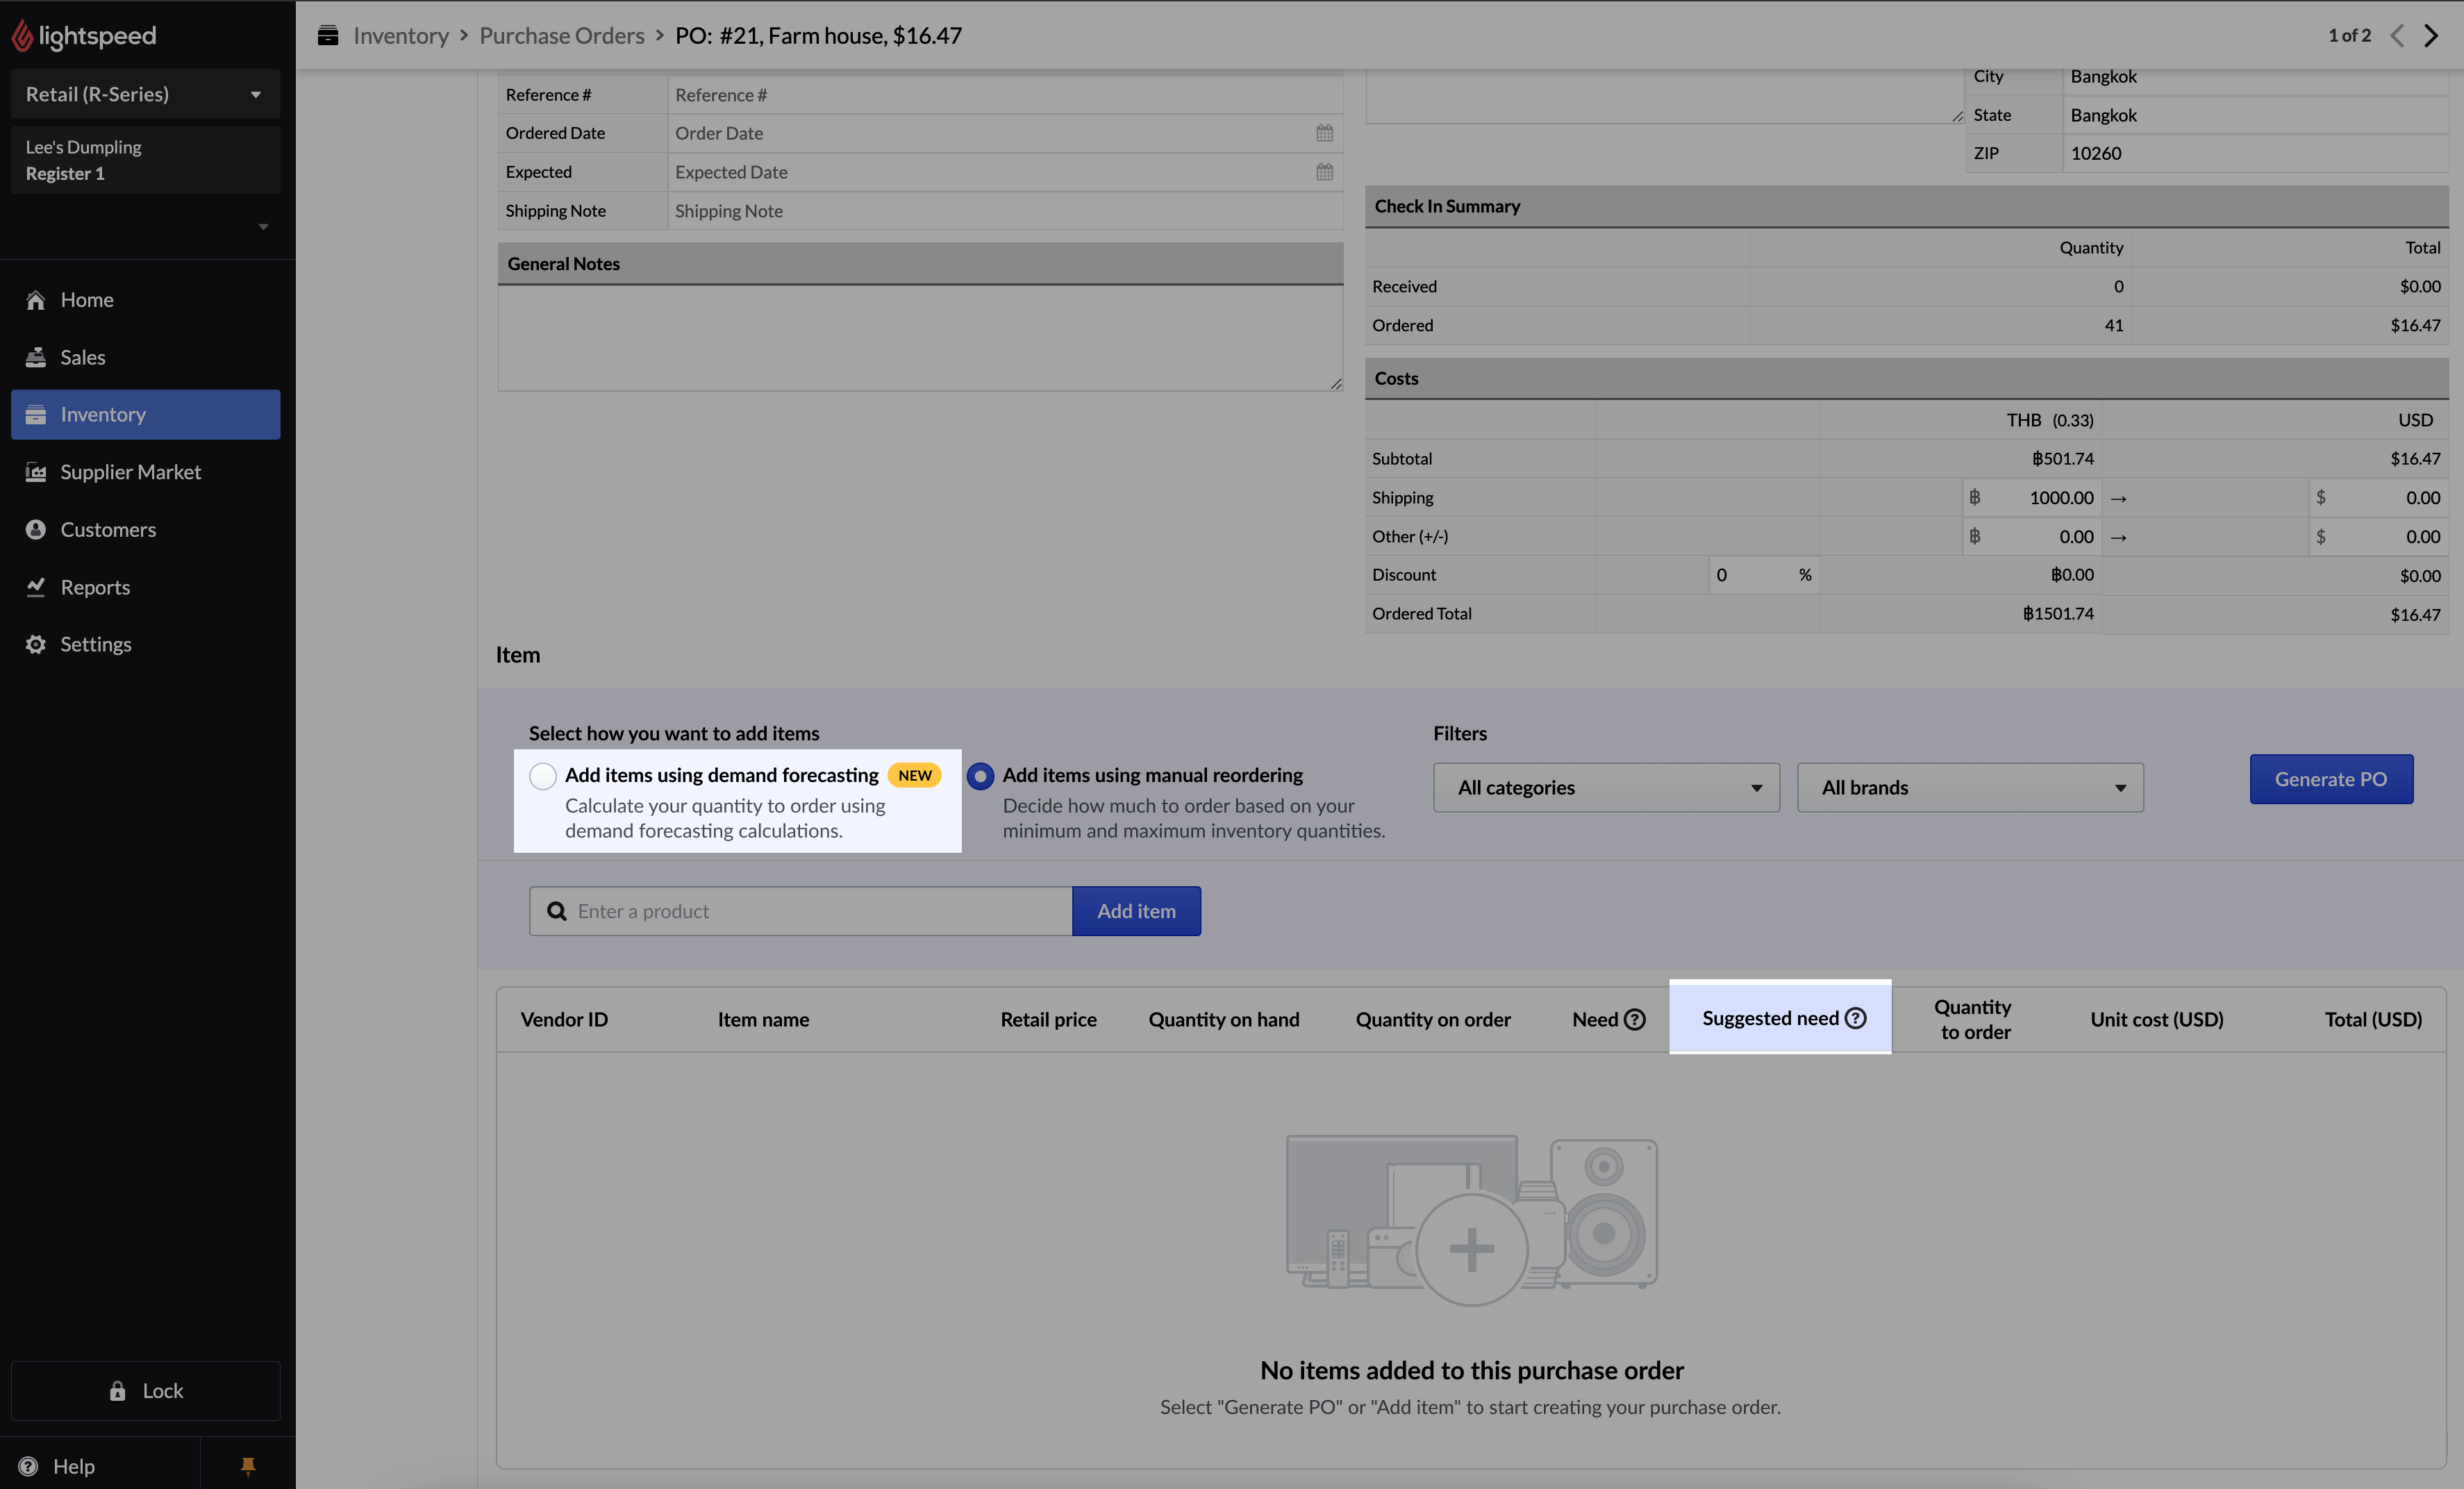This screenshot has width=2464, height=1489.
Task: Toggle the Discount percentage checkbox field
Action: point(1806,574)
